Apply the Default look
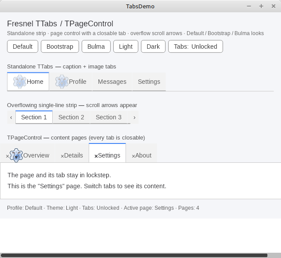The width and height of the screenshot is (281, 258). coord(22,47)
